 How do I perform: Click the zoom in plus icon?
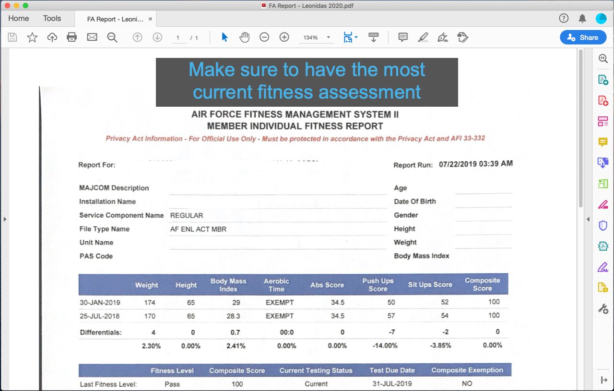(x=284, y=37)
